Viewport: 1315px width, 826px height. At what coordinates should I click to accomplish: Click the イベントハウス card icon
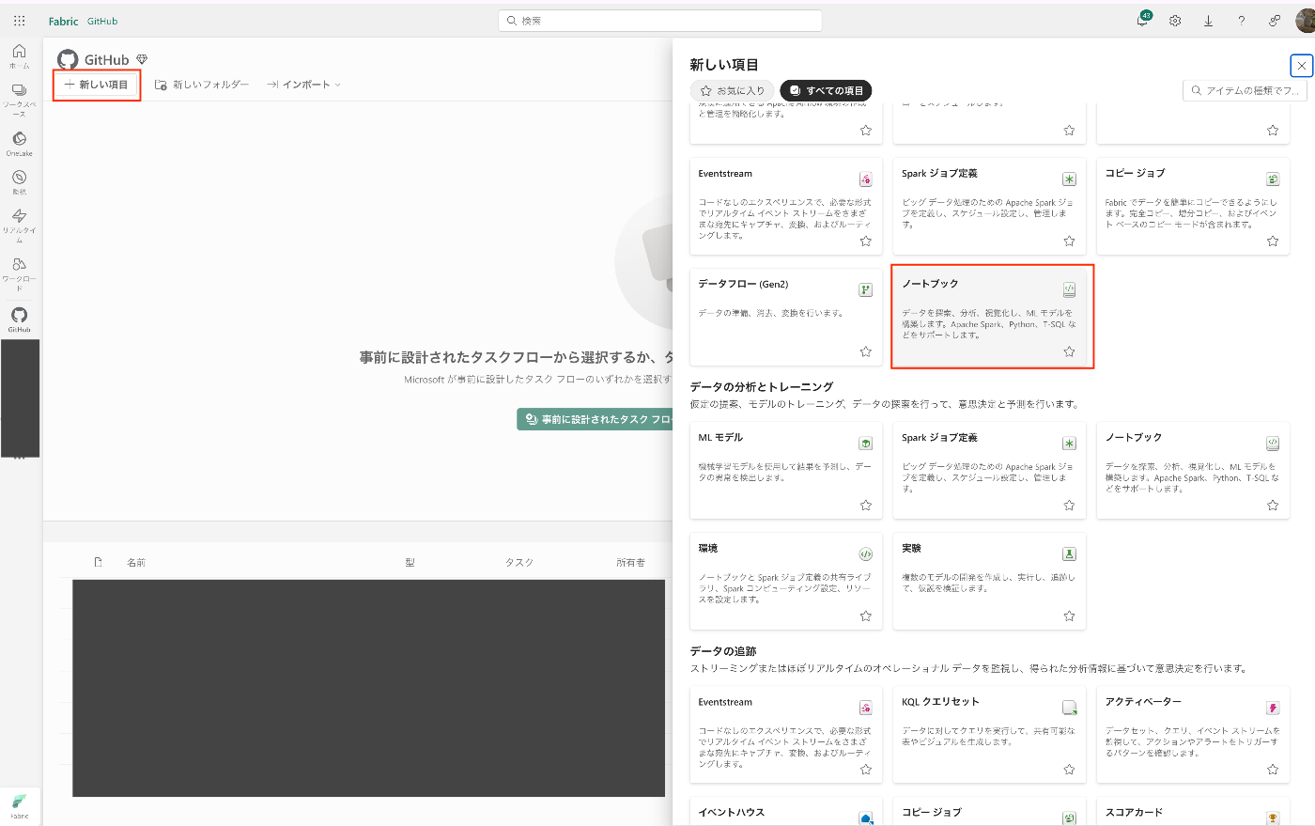866,818
